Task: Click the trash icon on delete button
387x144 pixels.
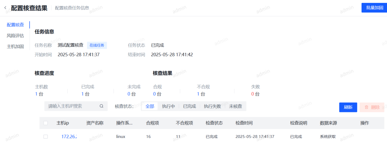Action: 367,107
